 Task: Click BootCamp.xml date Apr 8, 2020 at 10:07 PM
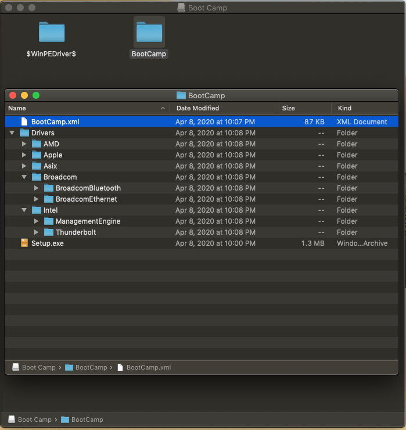pos(215,122)
